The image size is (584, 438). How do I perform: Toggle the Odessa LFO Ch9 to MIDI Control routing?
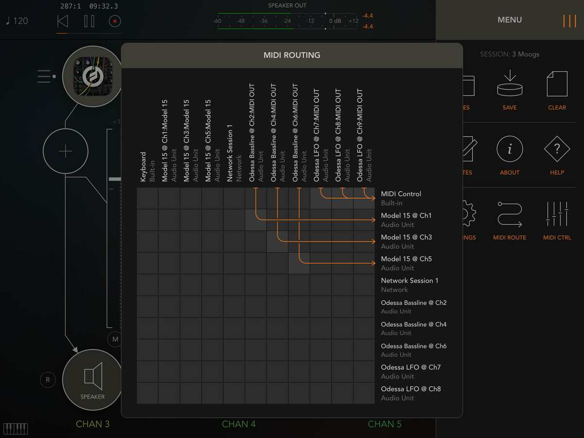[x=364, y=199]
